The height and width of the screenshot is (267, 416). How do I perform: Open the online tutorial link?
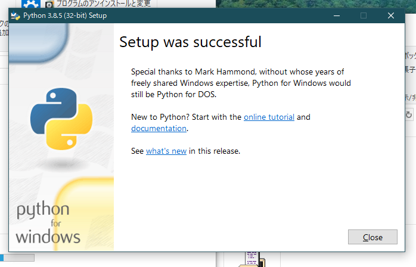point(269,117)
